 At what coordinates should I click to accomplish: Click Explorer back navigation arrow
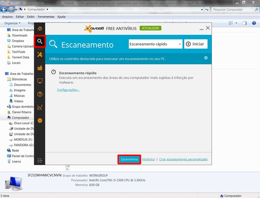tap(4, 10)
